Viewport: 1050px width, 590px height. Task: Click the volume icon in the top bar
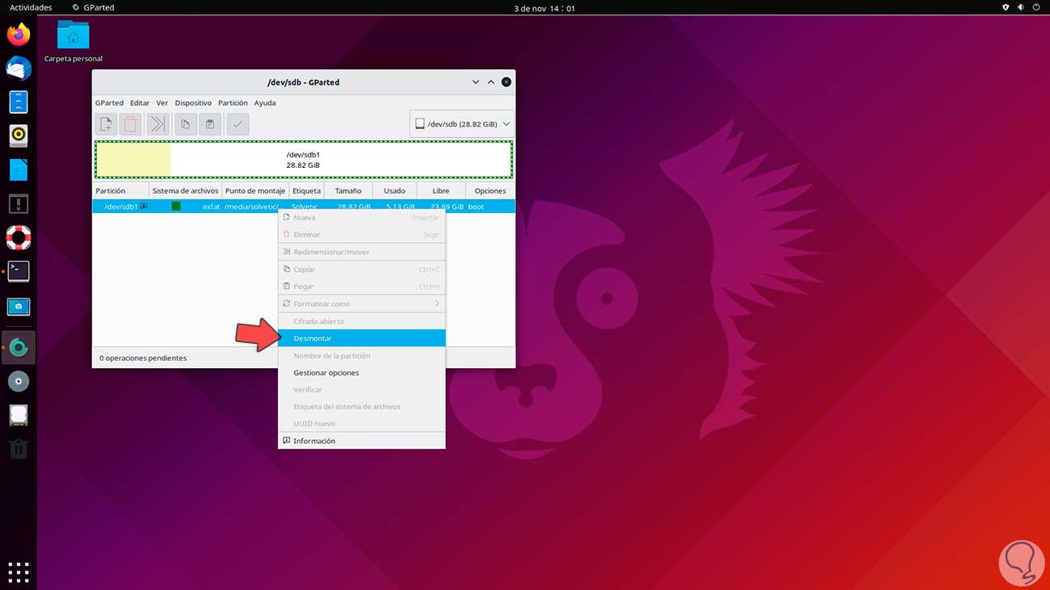[x=1021, y=7]
